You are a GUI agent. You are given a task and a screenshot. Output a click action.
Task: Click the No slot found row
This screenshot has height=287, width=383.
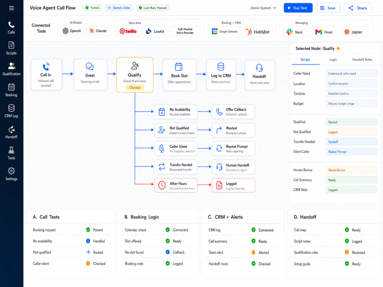click(x=158, y=252)
